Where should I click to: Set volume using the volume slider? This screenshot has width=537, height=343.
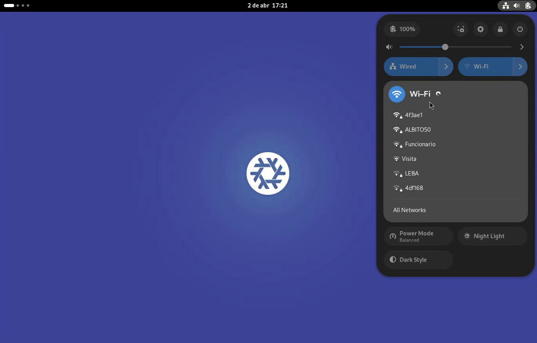(456, 47)
